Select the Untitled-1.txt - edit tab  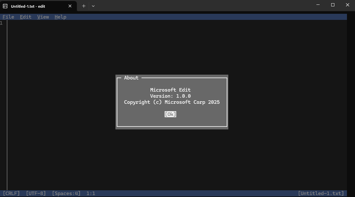tap(39, 6)
